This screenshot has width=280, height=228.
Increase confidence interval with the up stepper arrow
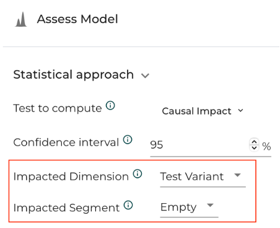pyautogui.click(x=254, y=142)
